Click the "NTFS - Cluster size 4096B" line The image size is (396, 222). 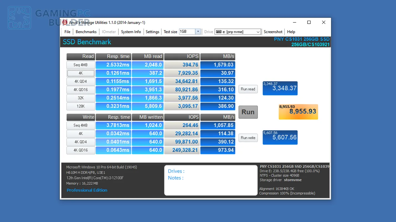pyautogui.click(x=279, y=175)
